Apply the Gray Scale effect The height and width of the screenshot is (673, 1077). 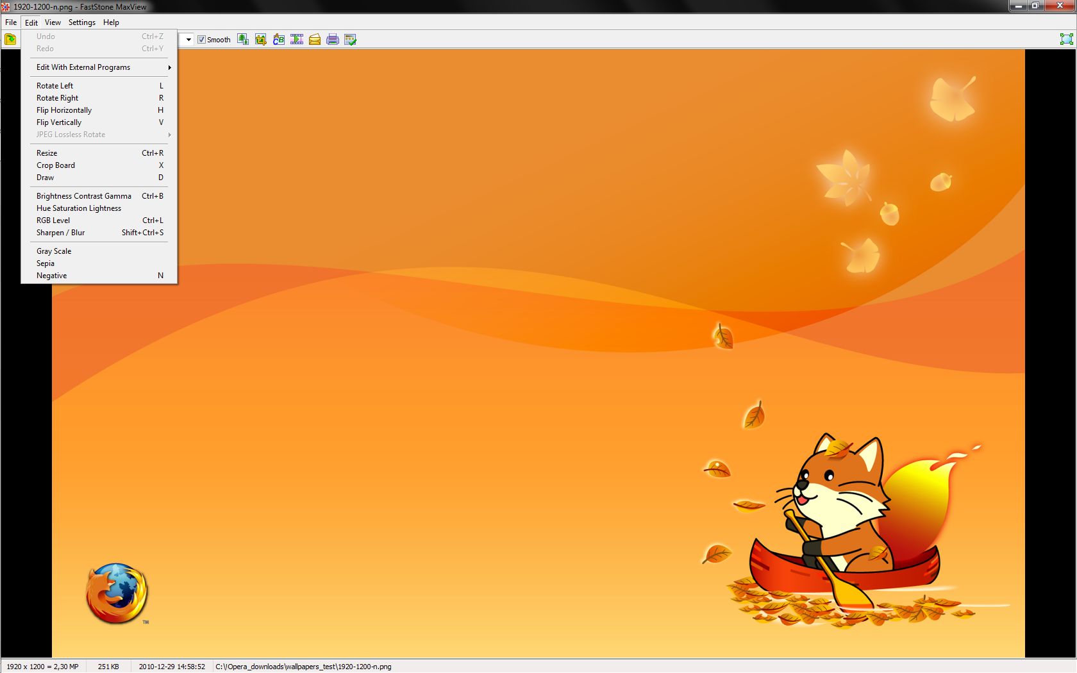pyautogui.click(x=99, y=251)
